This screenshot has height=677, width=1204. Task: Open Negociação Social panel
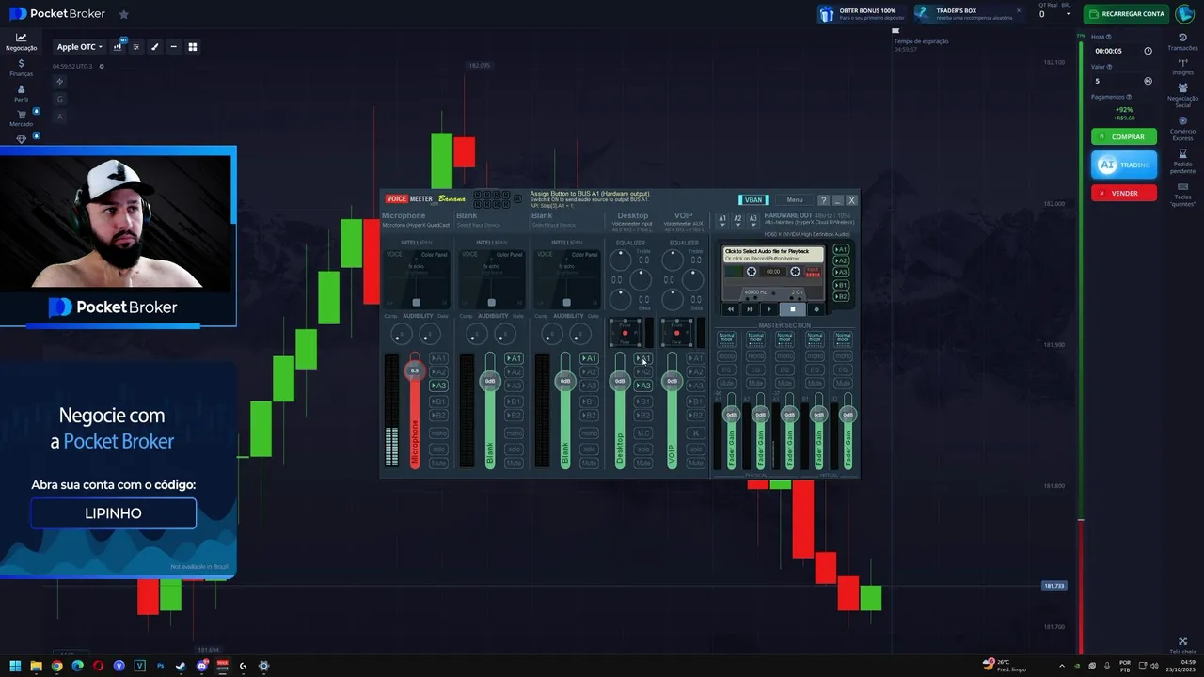[1182, 94]
